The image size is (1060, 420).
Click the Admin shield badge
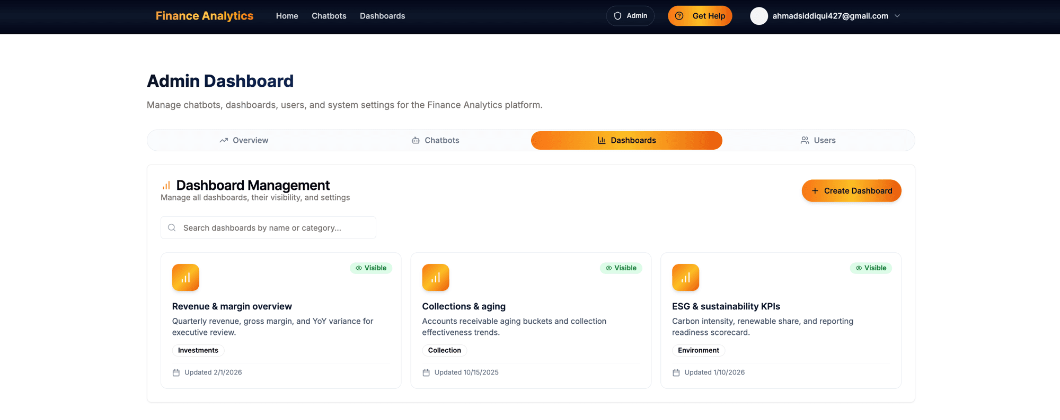(x=630, y=16)
